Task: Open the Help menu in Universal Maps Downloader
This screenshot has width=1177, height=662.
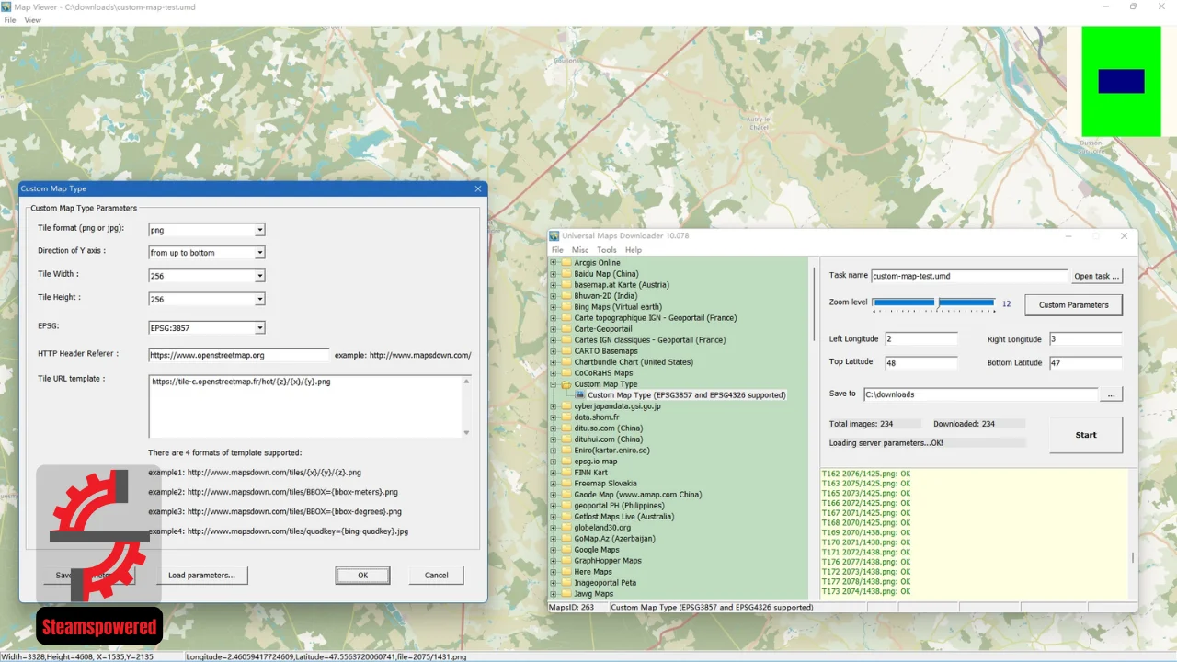Action: click(634, 250)
